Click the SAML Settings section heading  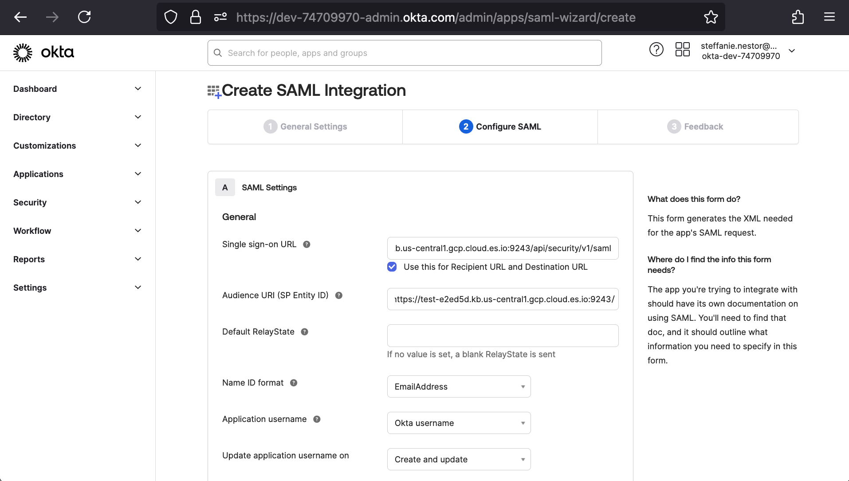[x=269, y=188]
